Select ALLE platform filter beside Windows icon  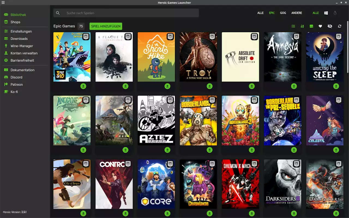pyautogui.click(x=316, y=13)
